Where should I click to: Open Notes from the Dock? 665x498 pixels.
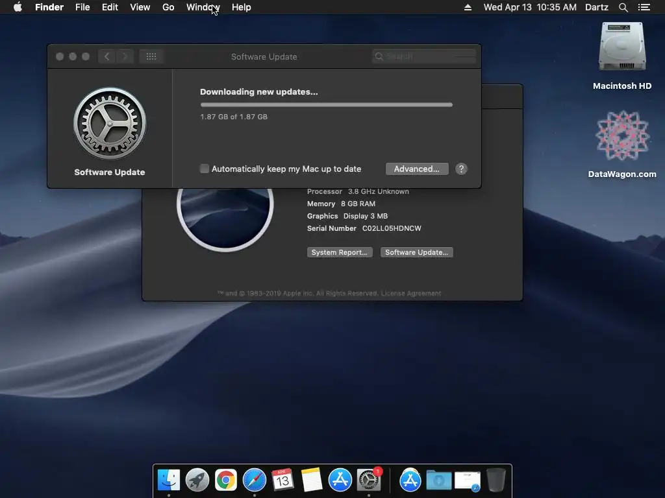pos(311,480)
